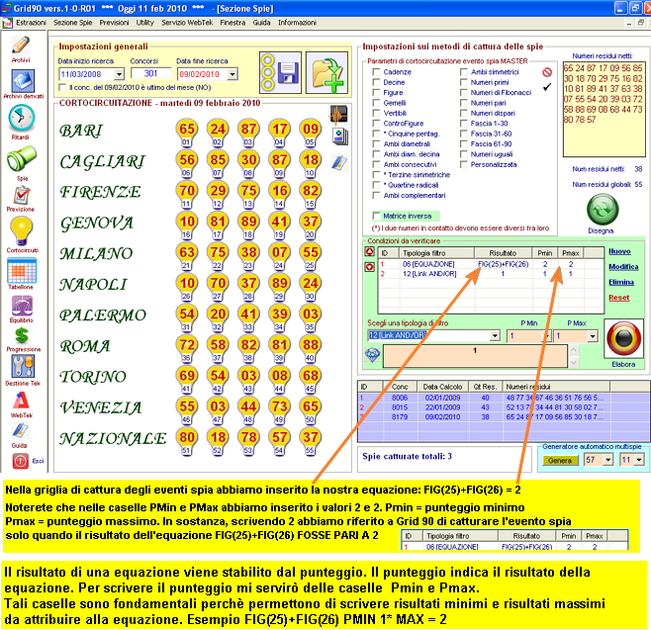Viewport: 651px width, 630px height.
Task: Click the blue card icon beside Cagliari row
Action: click(339, 162)
